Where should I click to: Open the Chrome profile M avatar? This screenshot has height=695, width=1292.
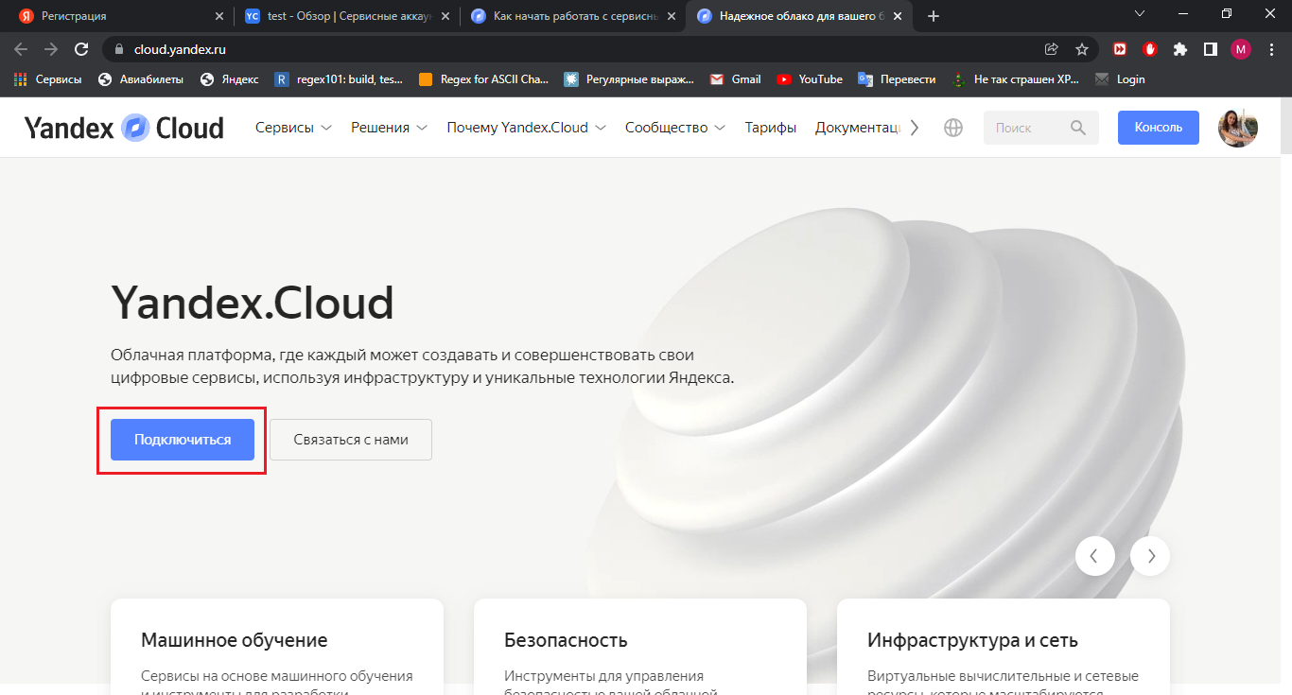coord(1240,49)
